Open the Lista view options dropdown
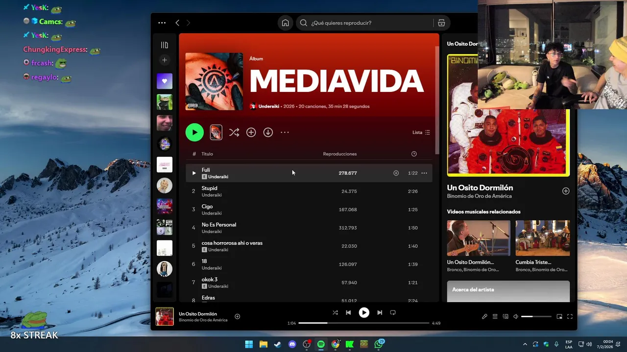The image size is (627, 352). [x=421, y=132]
